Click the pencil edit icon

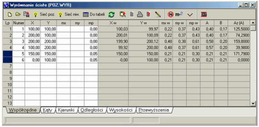click(158, 15)
